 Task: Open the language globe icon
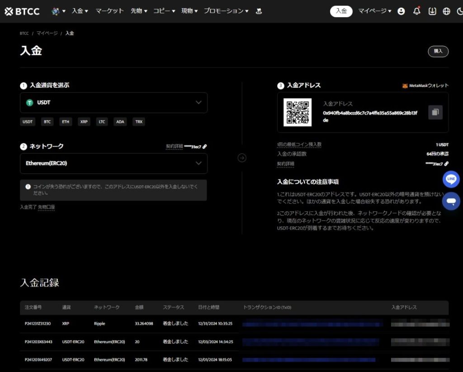pyautogui.click(x=446, y=11)
